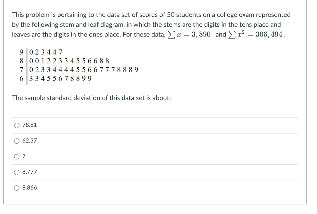Click the "8.777" answer label text
Image resolution: width=317 pixels, height=214 pixels.
29,172
